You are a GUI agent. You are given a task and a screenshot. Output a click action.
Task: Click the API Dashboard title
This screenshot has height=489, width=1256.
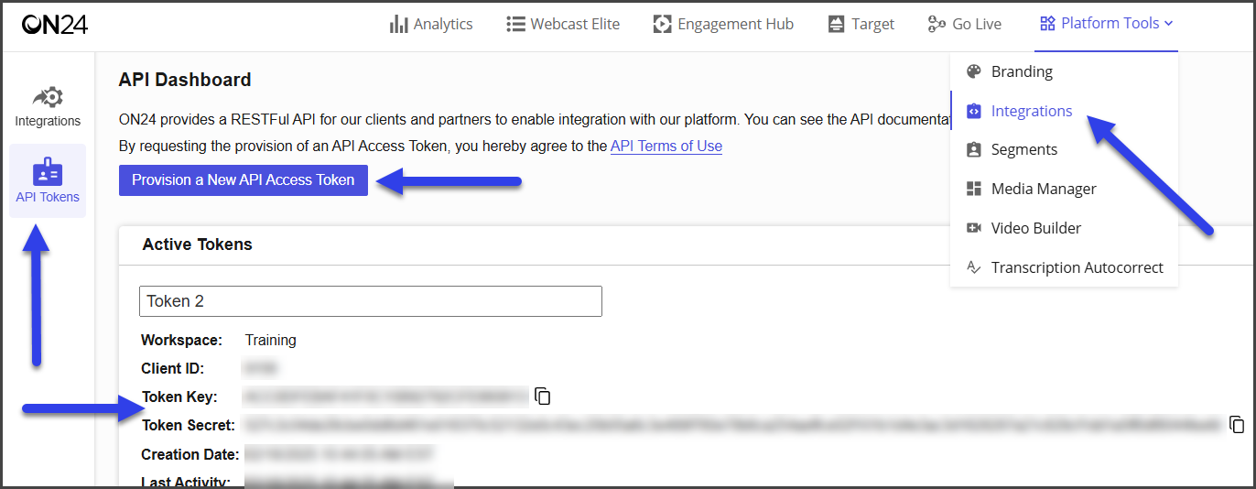[x=185, y=80]
